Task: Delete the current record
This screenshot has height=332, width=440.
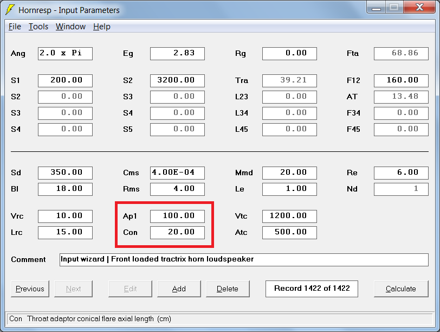Action: point(228,289)
